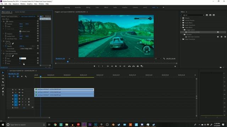Toggle Position animation stopwatch
This screenshot has height=127, width=227.
pyautogui.click(x=6, y=24)
